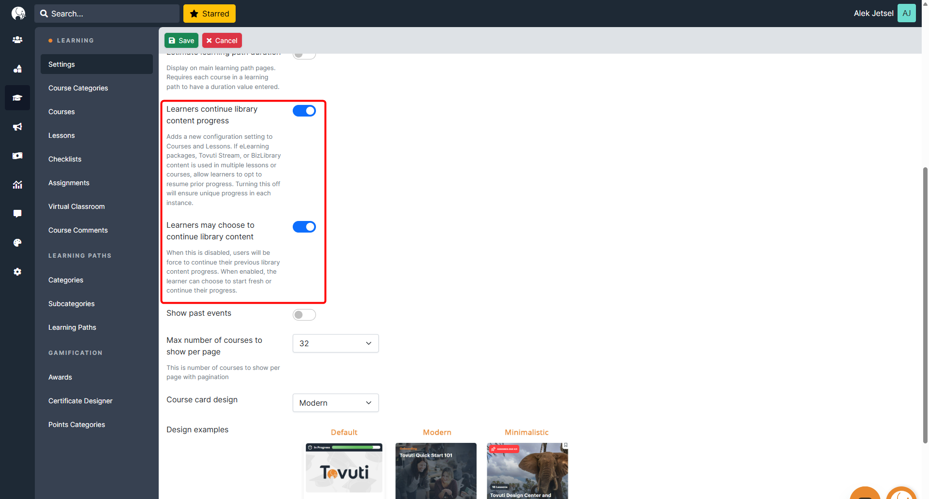Open Max number of courses dropdown
The image size is (929, 499).
pyautogui.click(x=335, y=343)
